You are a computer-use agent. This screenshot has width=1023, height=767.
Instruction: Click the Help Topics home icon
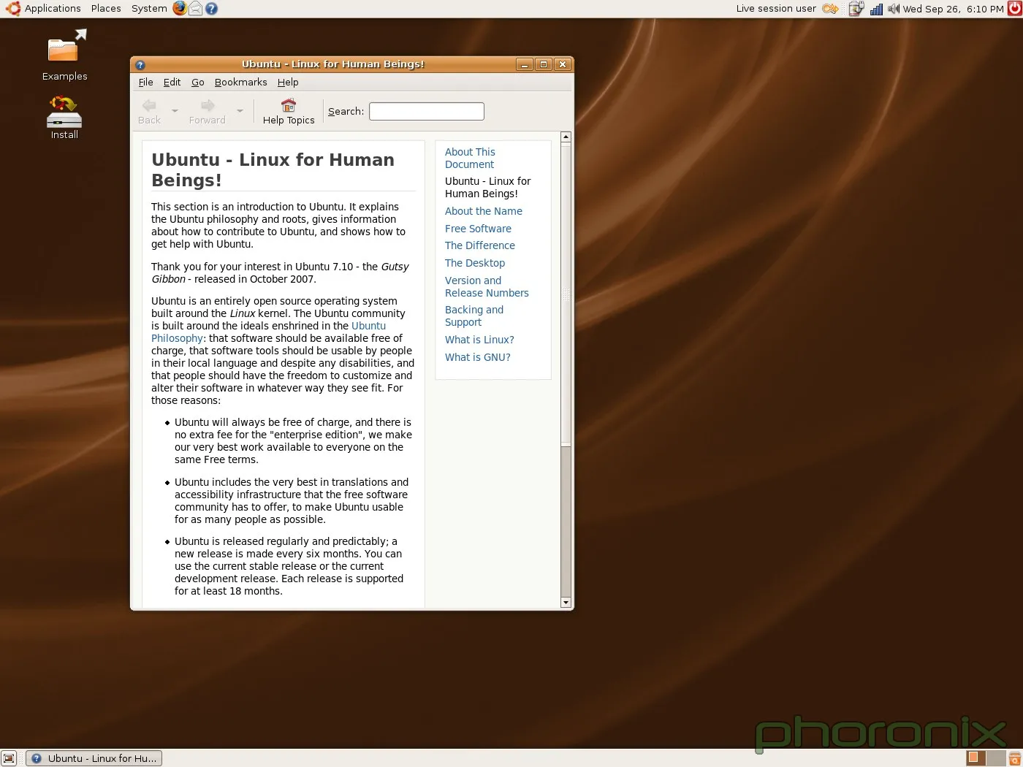[x=289, y=105]
